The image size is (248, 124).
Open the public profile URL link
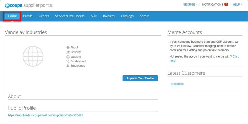[x=46, y=115]
